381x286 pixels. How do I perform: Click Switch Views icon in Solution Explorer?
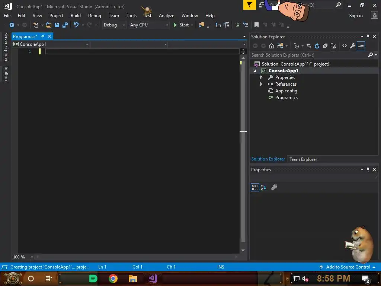(280, 46)
